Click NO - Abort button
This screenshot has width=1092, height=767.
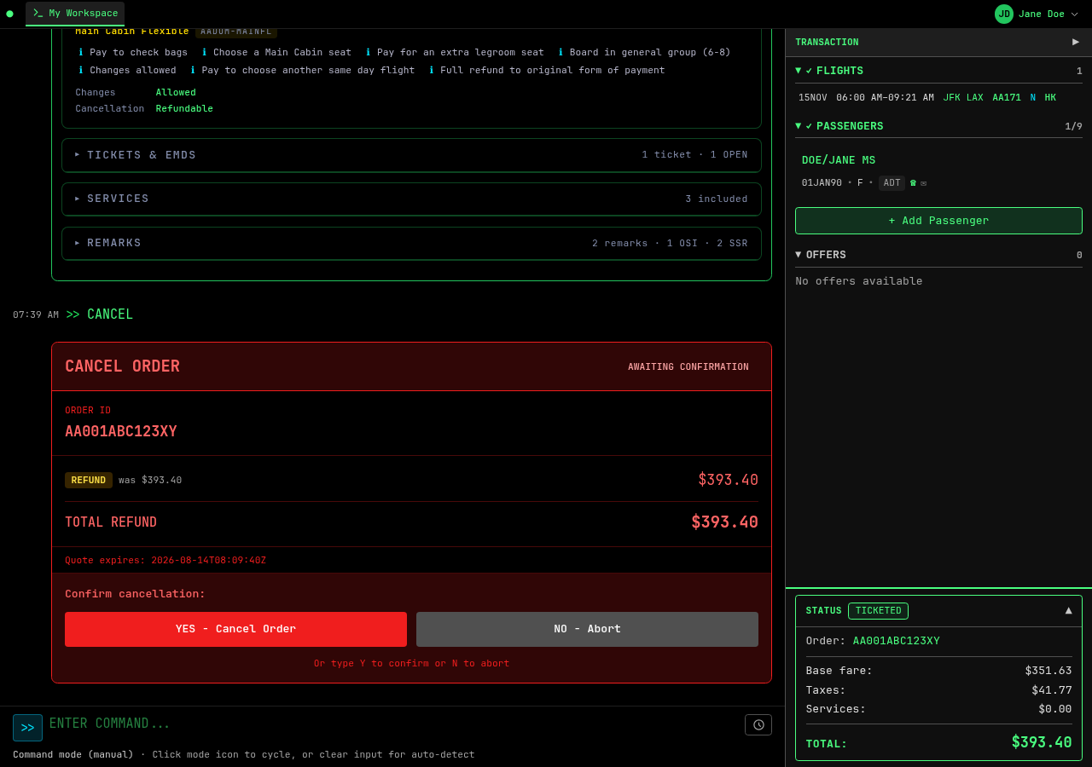pos(587,629)
